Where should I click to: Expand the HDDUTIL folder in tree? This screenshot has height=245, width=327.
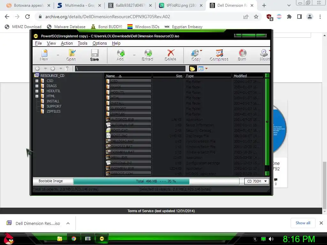point(37,91)
